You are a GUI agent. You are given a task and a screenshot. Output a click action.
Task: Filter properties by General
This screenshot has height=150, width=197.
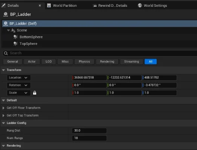pos(12,61)
